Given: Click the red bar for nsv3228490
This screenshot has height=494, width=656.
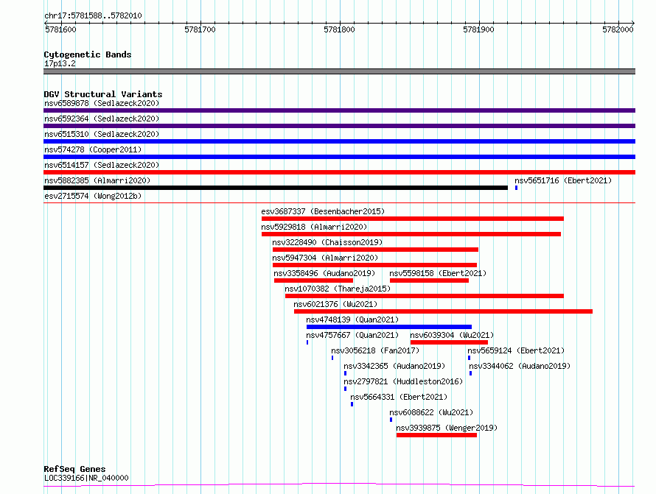Looking at the screenshot, I should pyautogui.click(x=375, y=250).
